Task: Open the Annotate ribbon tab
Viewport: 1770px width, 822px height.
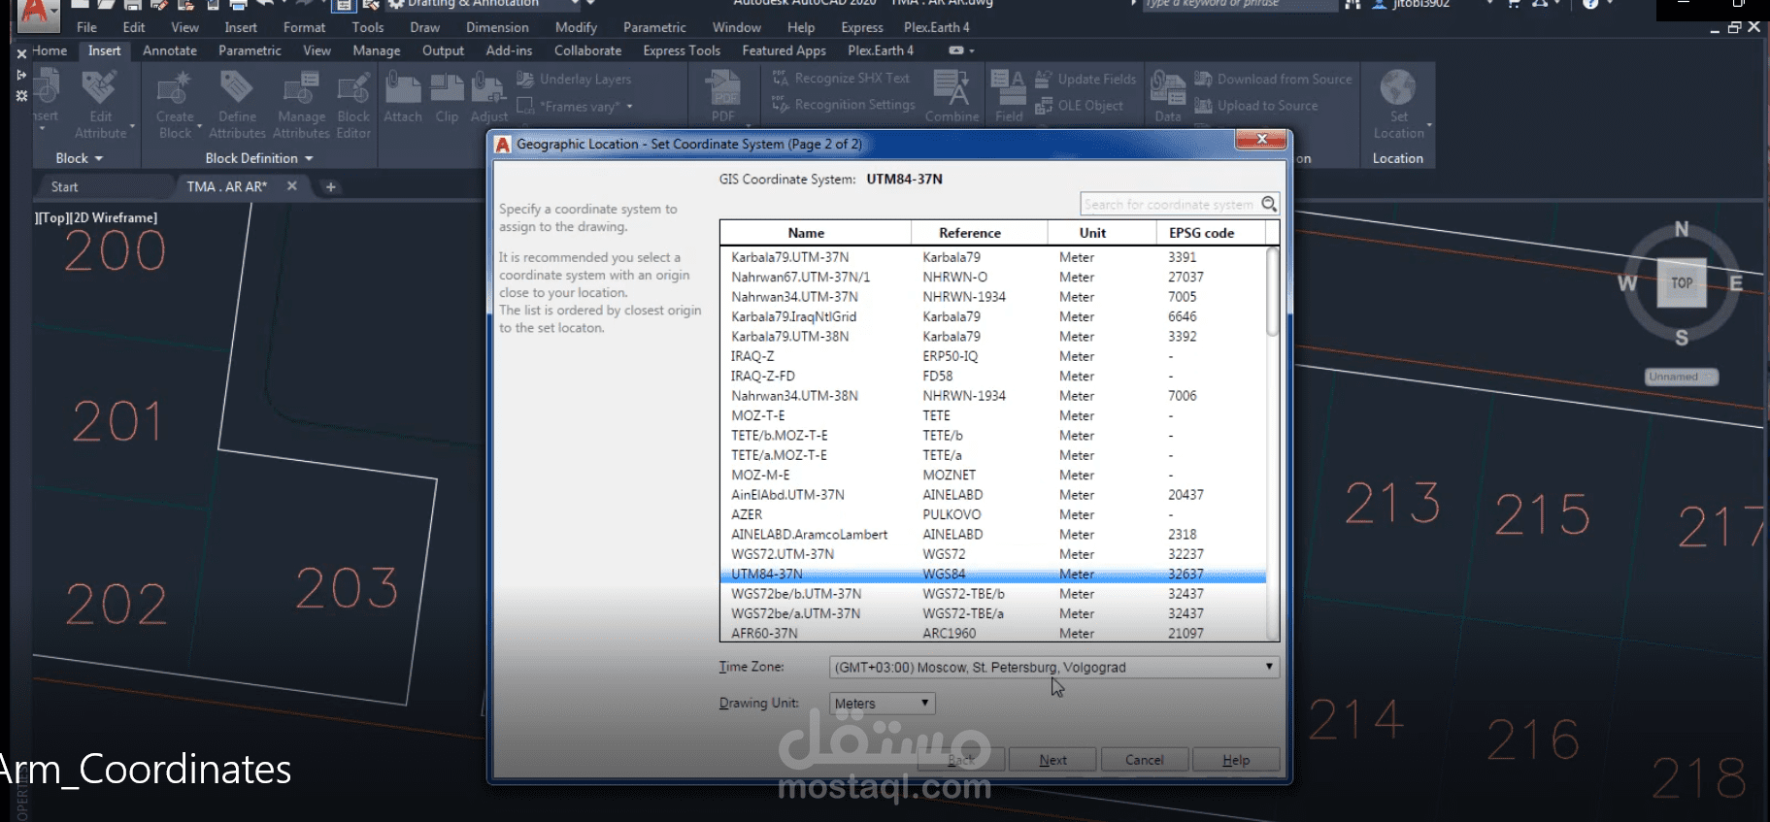Action: coord(170,50)
